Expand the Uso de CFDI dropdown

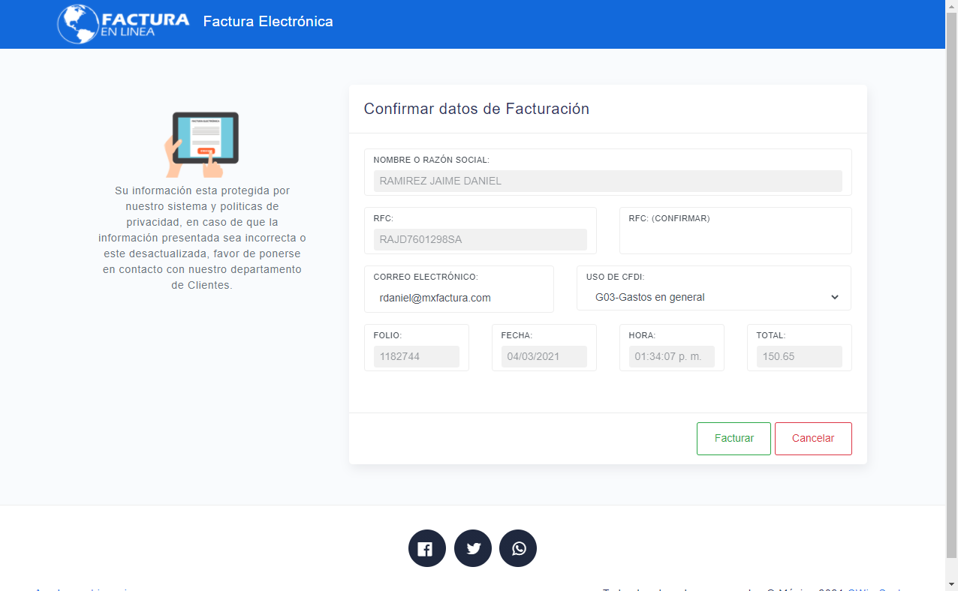coord(713,297)
